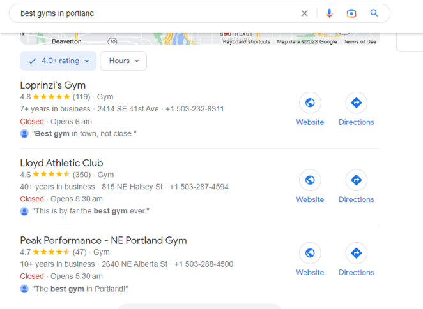This screenshot has height=309, width=423.
Task: Click the '40+ years in business' text
Action: 58,187
